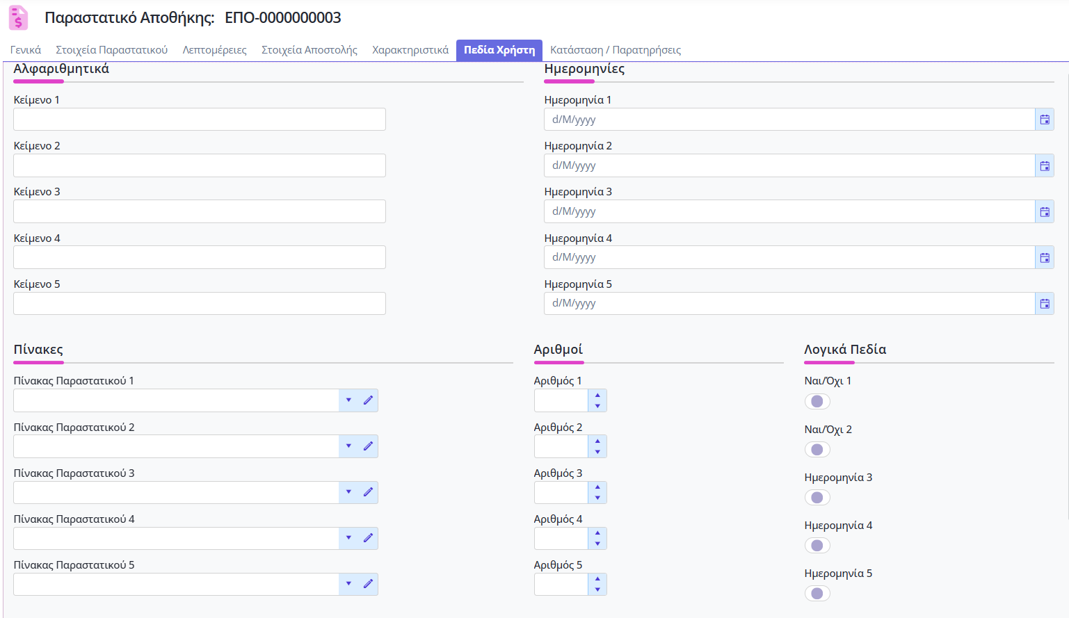Click edit pencil for Πίνακας Παραστατικού 3
This screenshot has height=618, width=1069.
[368, 492]
